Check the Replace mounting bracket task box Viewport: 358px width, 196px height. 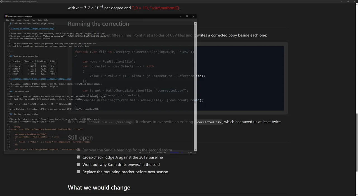pos(78,172)
